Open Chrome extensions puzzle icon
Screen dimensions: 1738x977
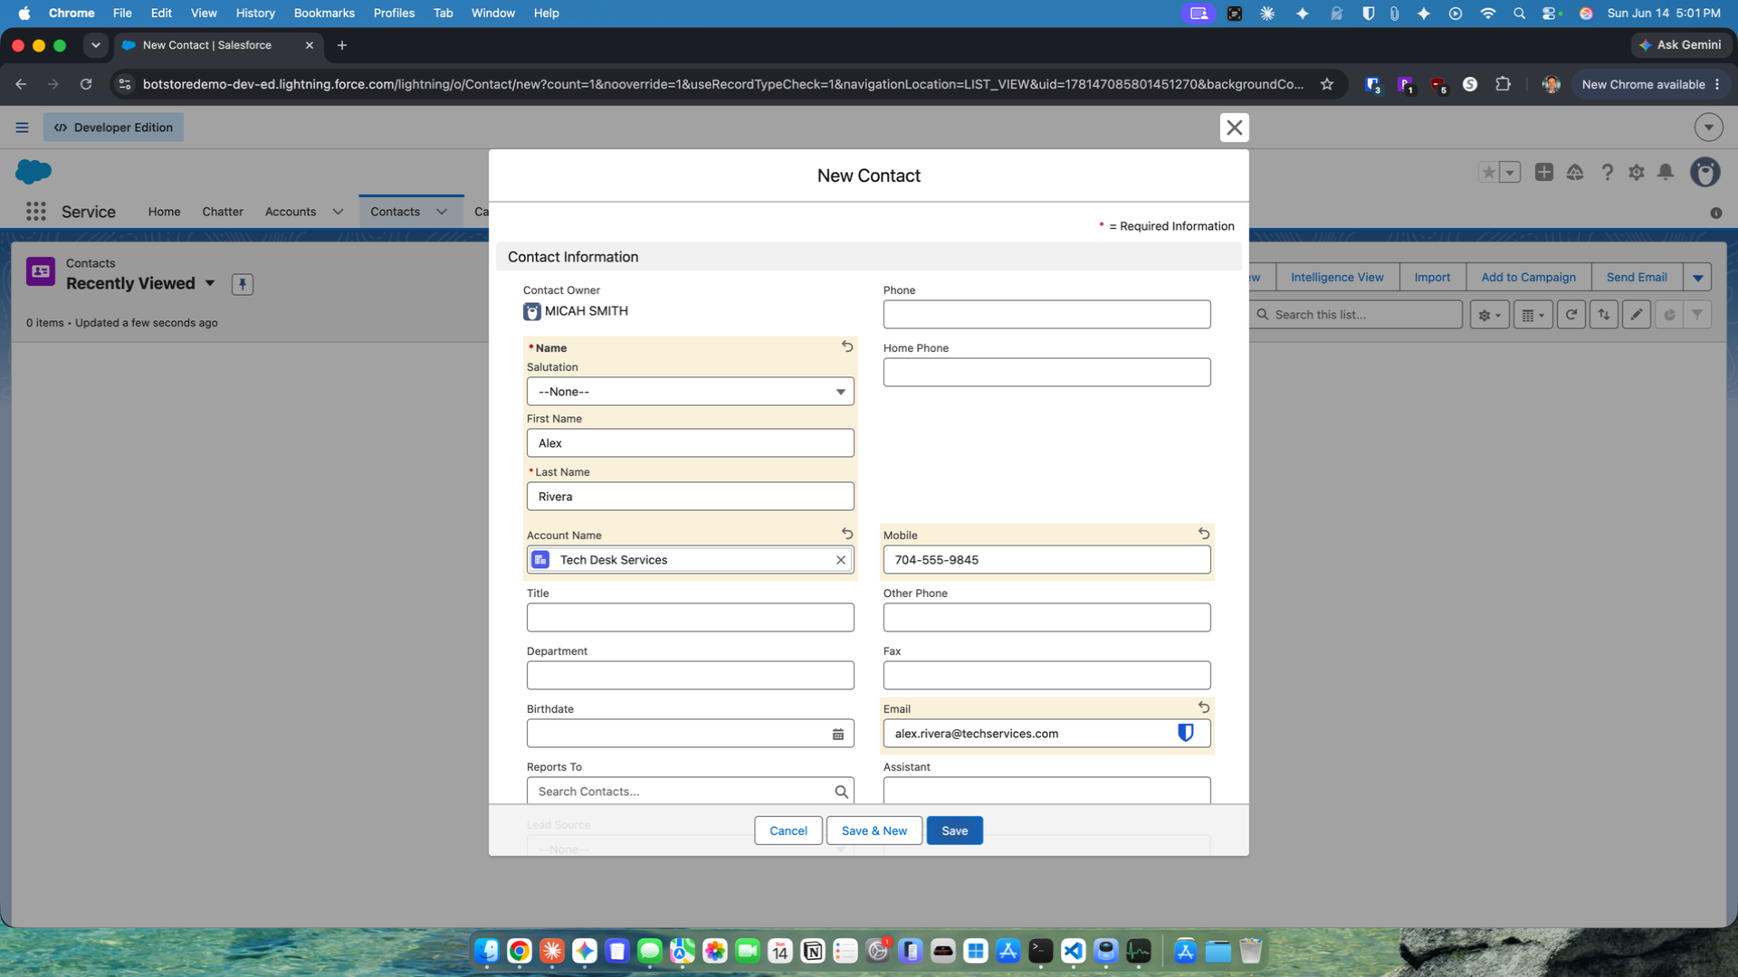click(x=1503, y=84)
